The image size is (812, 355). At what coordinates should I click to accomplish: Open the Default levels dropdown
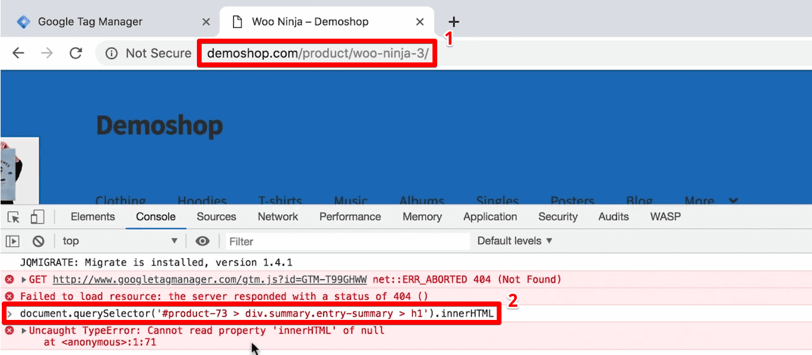(514, 241)
